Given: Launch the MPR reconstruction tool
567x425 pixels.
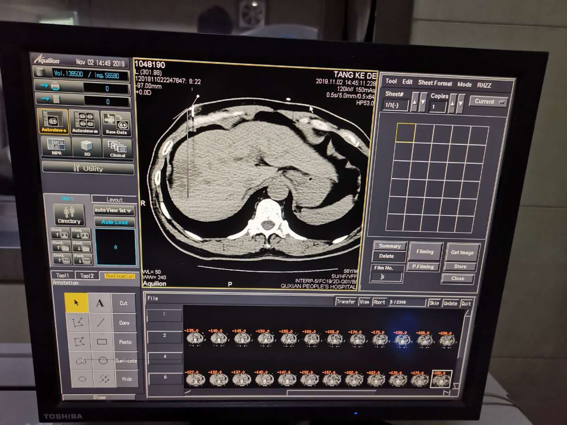Looking at the screenshot, I should [56, 146].
